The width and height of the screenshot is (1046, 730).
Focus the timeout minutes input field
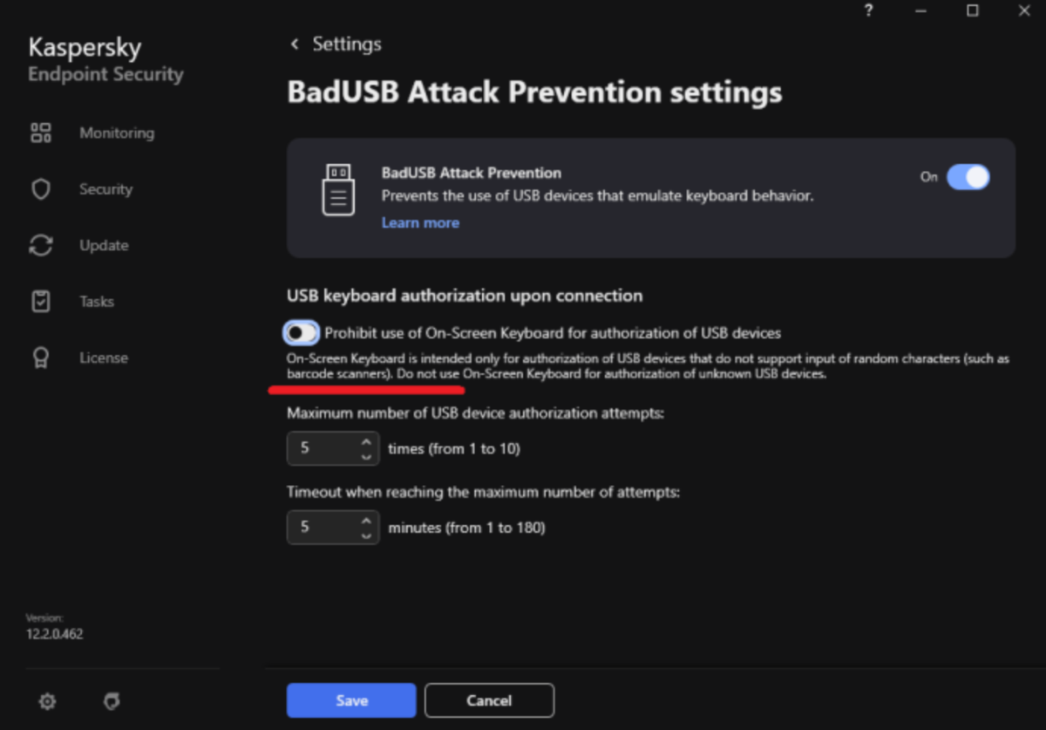pyautogui.click(x=323, y=528)
